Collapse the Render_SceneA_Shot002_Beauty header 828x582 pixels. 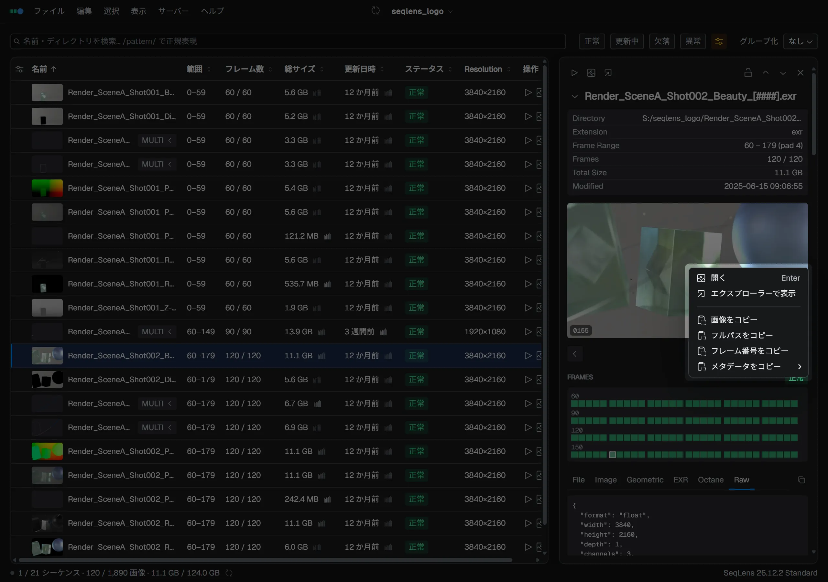tap(574, 97)
